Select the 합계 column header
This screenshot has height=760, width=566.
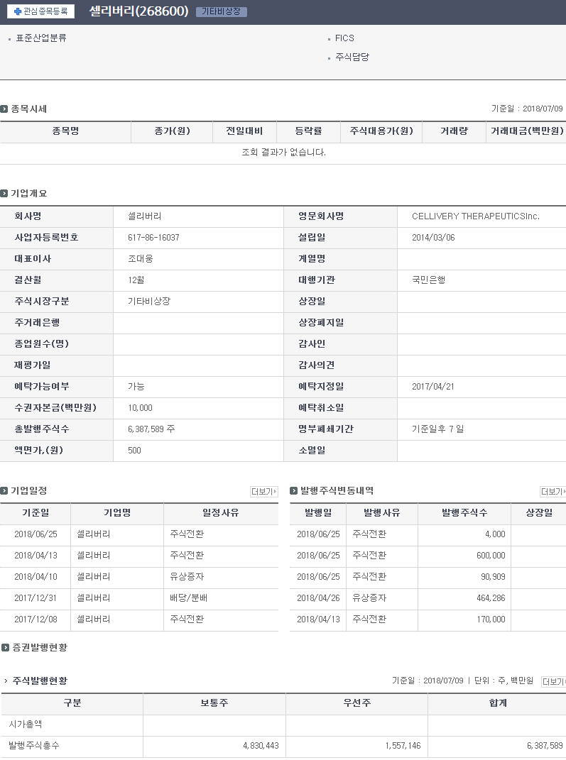[498, 703]
